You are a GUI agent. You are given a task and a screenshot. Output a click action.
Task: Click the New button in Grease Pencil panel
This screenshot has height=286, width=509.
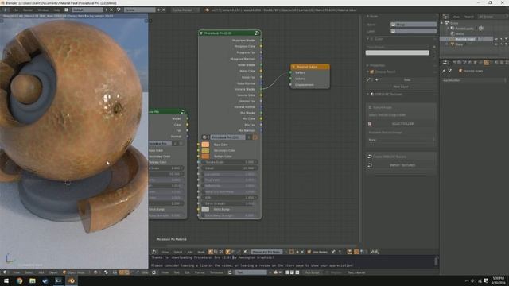point(407,79)
